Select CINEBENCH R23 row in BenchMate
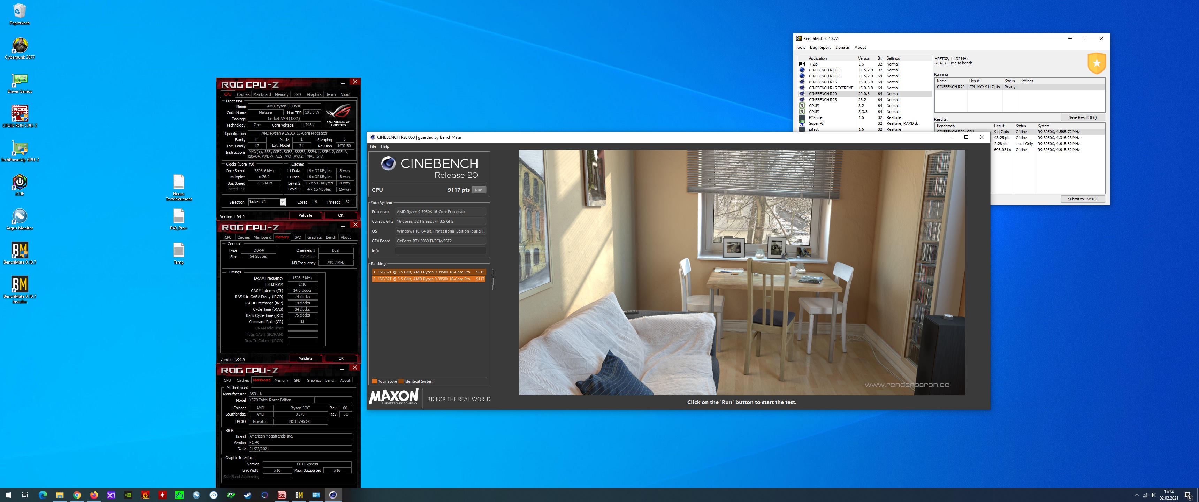 865,100
